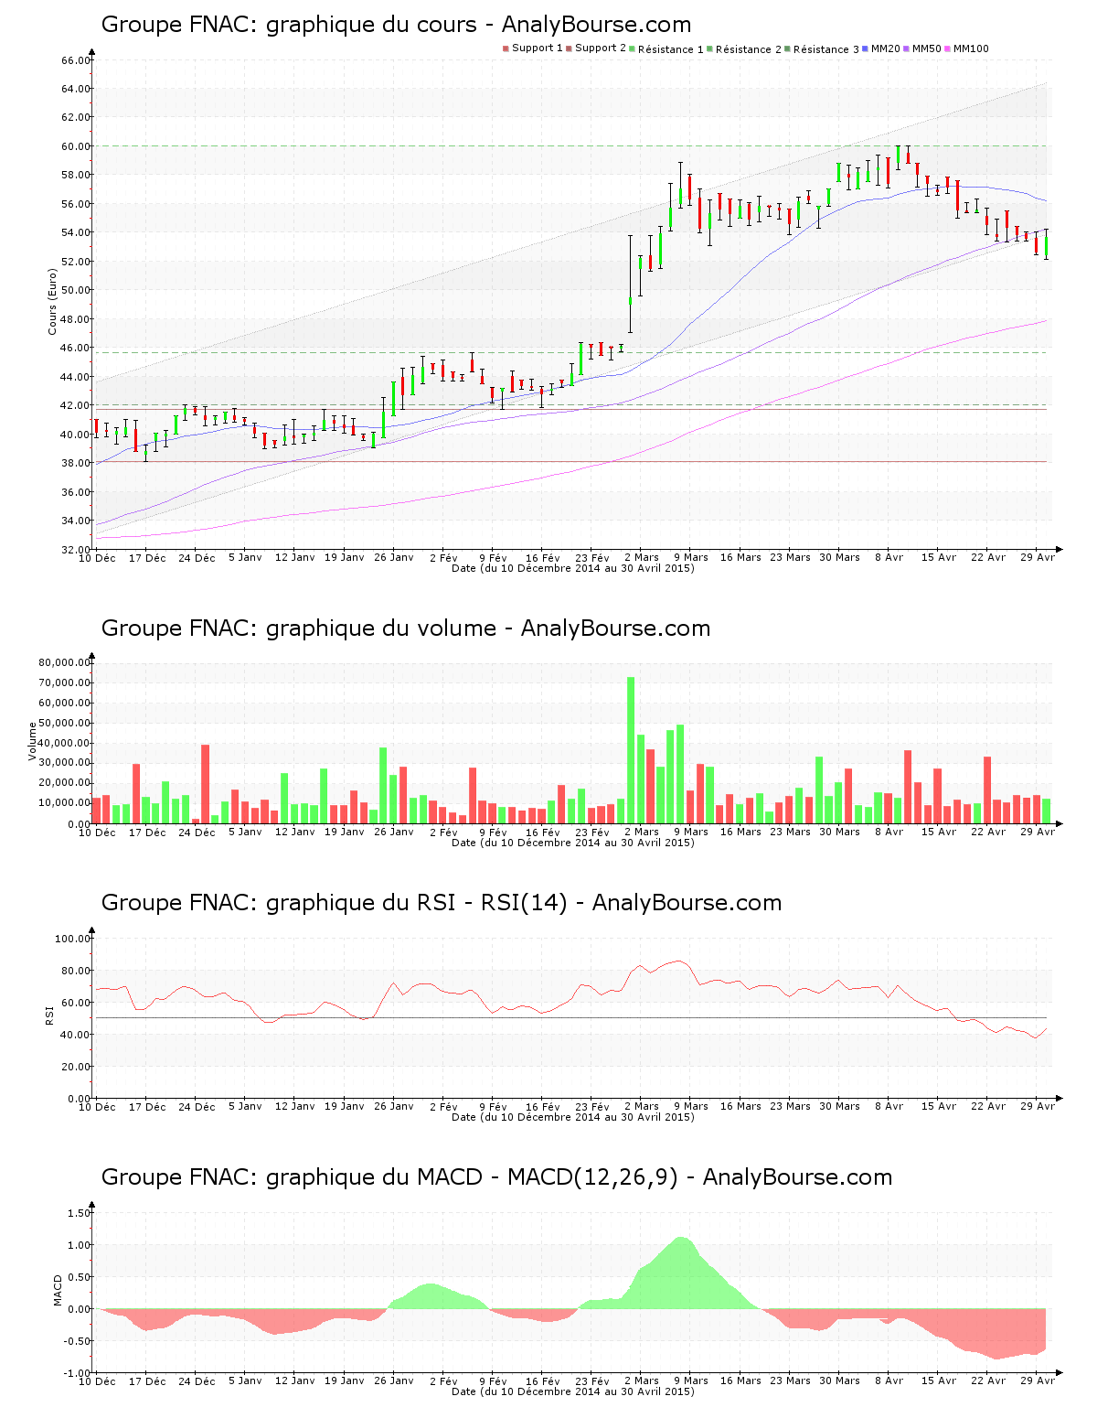This screenshot has width=1097, height=1418.
Task: Click '9 Mars' date under volume chart
Action: point(691,832)
